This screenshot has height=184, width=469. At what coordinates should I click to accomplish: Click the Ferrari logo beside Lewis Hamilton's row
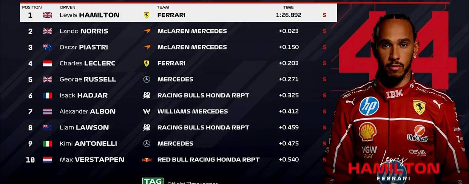pos(147,15)
